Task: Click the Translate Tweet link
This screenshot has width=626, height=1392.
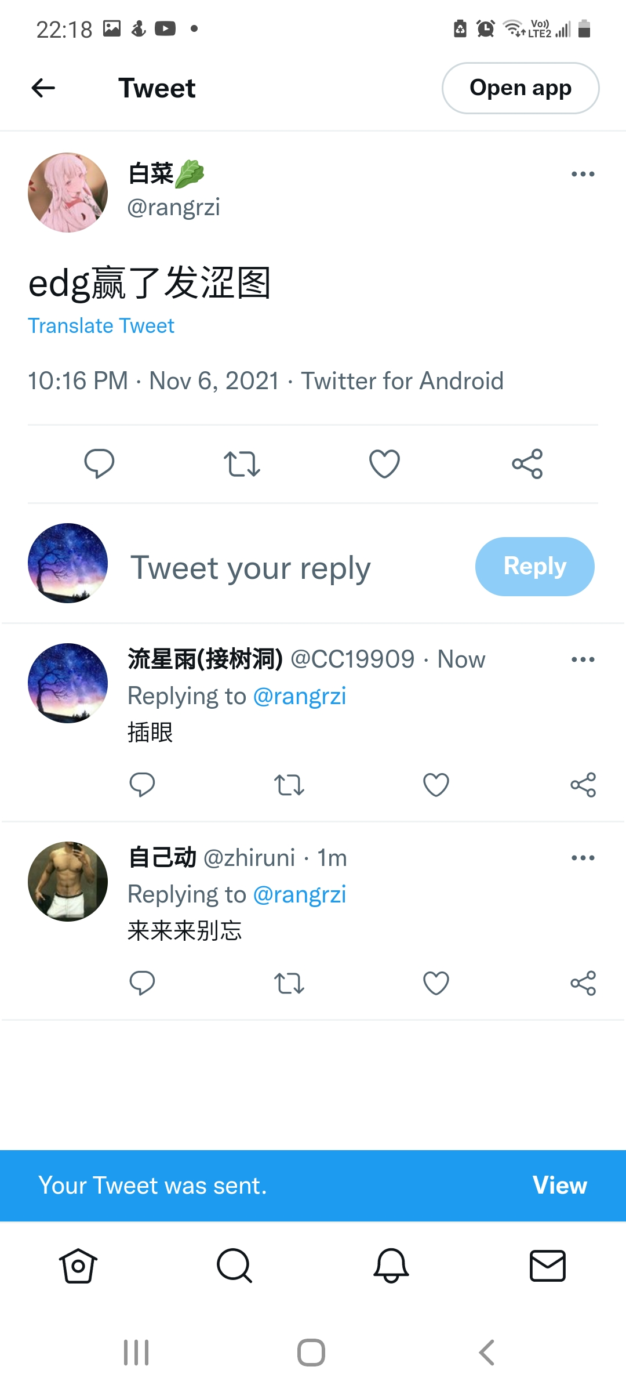Action: coord(101,326)
